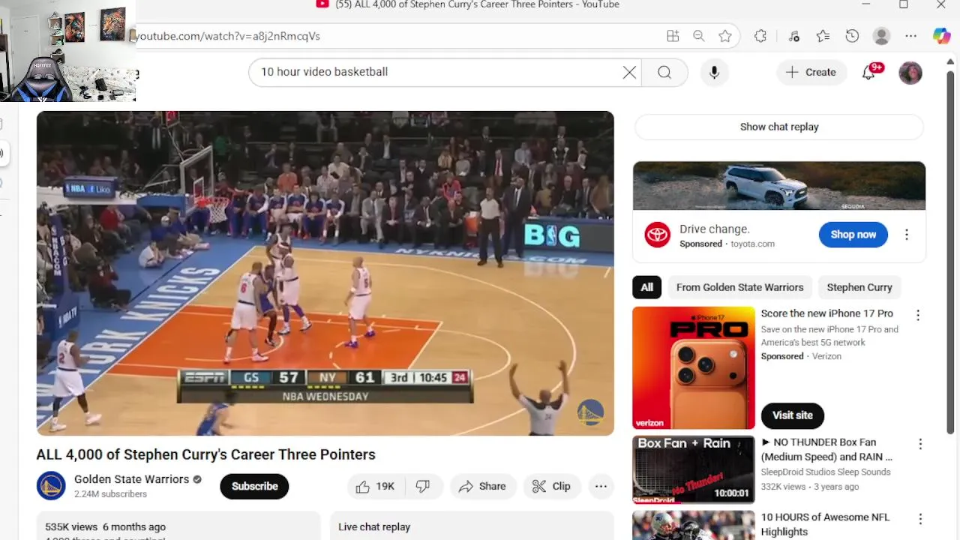The width and height of the screenshot is (960, 540).
Task: Click the Drive change. ad headline
Action: [715, 229]
